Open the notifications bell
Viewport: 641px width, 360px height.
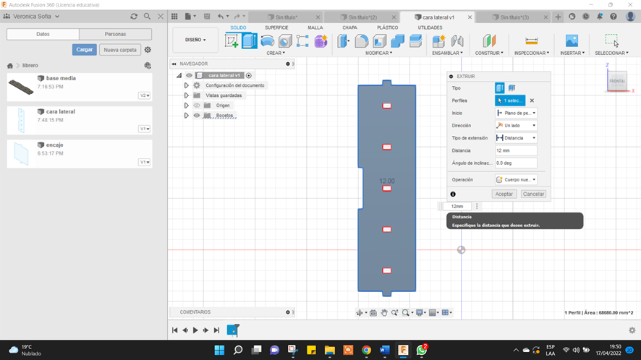[599, 17]
